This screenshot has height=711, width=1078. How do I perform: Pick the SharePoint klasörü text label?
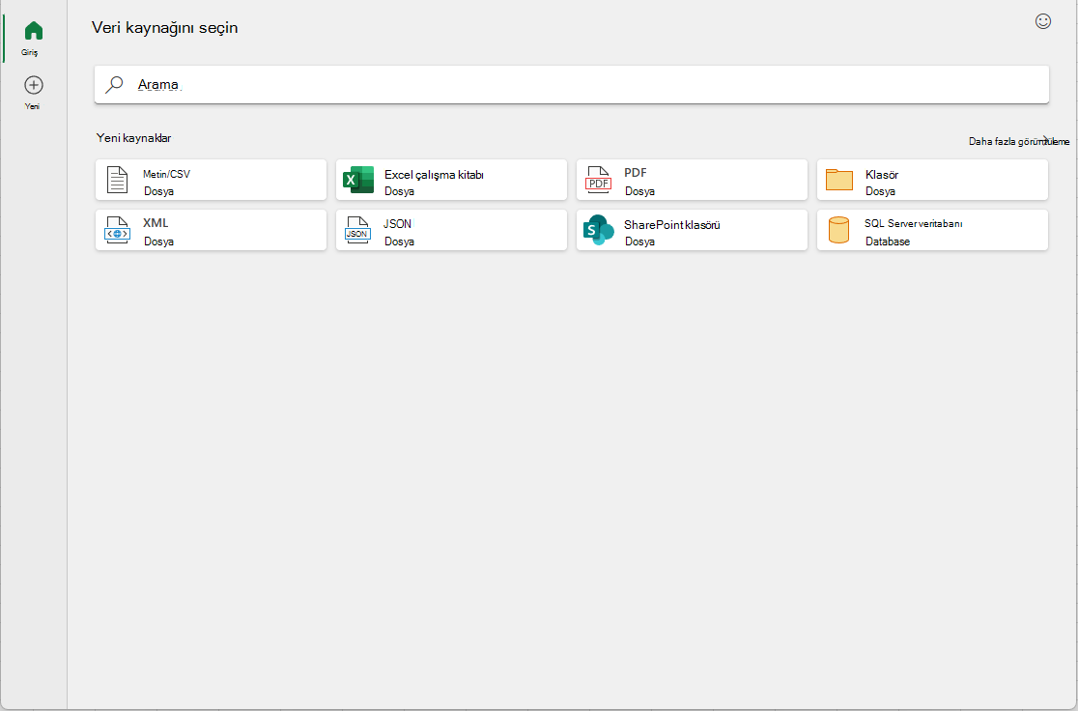671,225
